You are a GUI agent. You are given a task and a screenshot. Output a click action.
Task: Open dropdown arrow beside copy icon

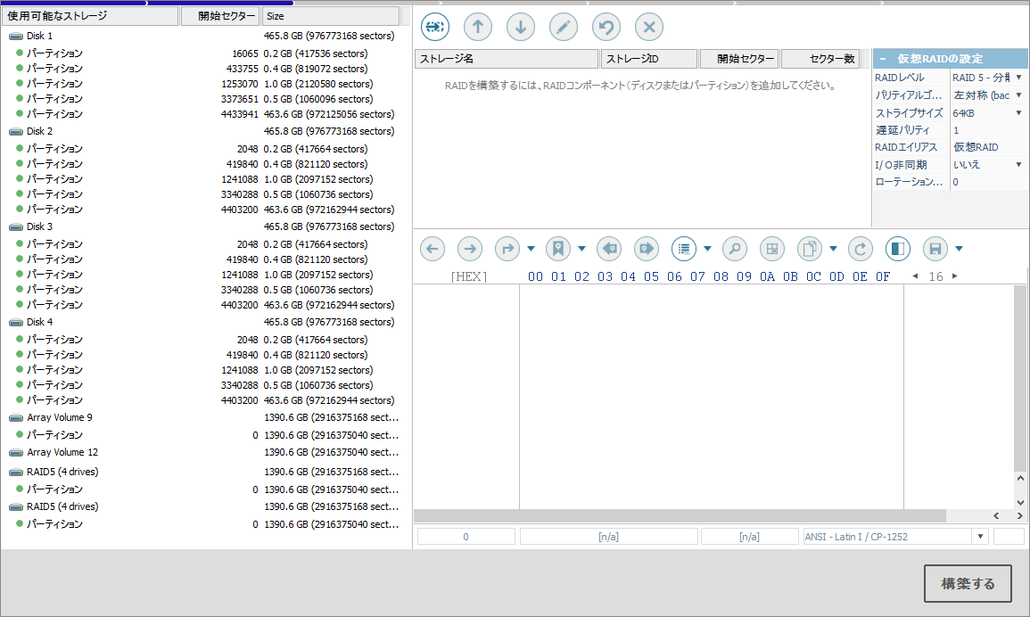pyautogui.click(x=833, y=249)
